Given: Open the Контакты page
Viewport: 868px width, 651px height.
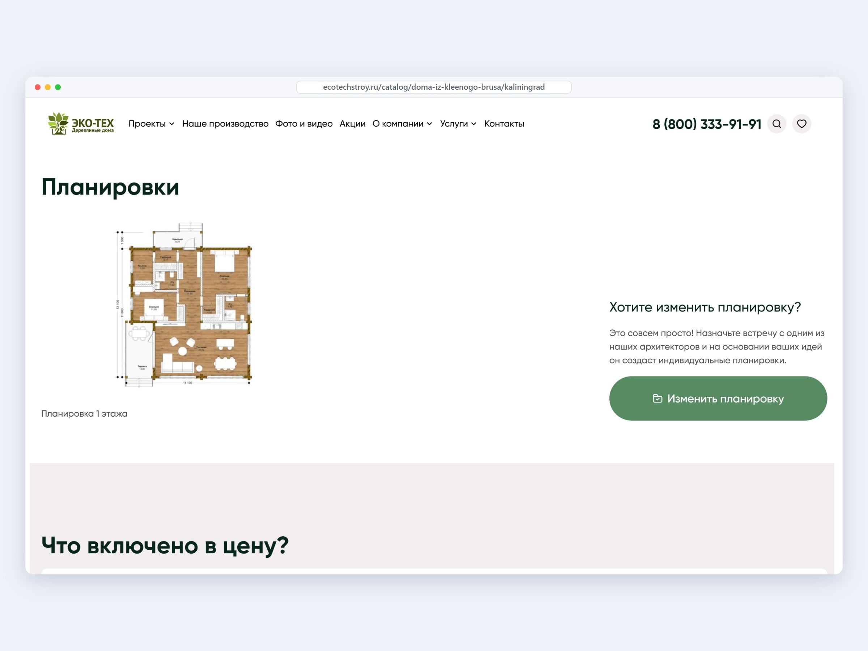Looking at the screenshot, I should pyautogui.click(x=504, y=124).
